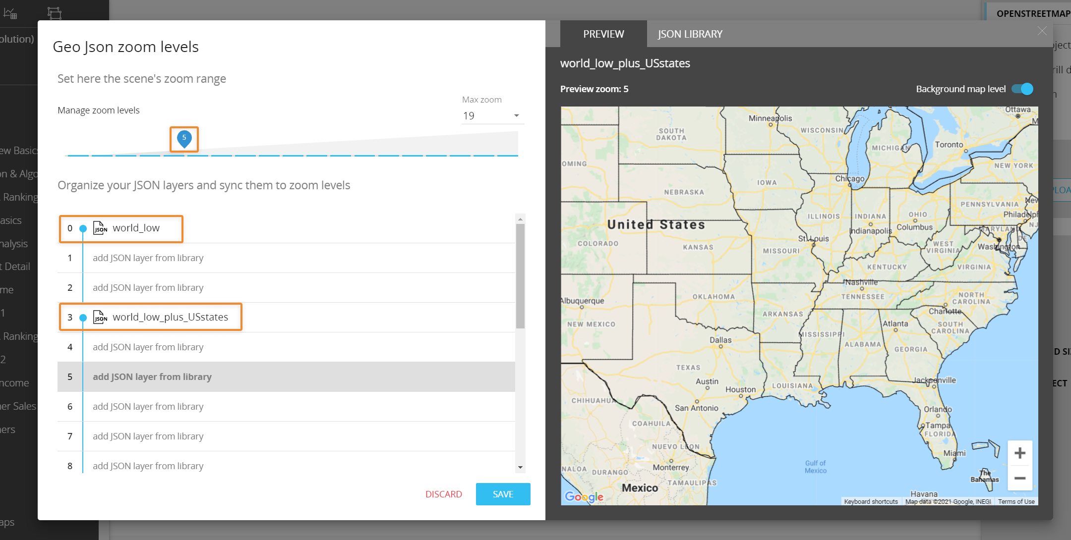This screenshot has height=540, width=1071.
Task: Toggle the Background map level switch
Action: (x=1022, y=89)
